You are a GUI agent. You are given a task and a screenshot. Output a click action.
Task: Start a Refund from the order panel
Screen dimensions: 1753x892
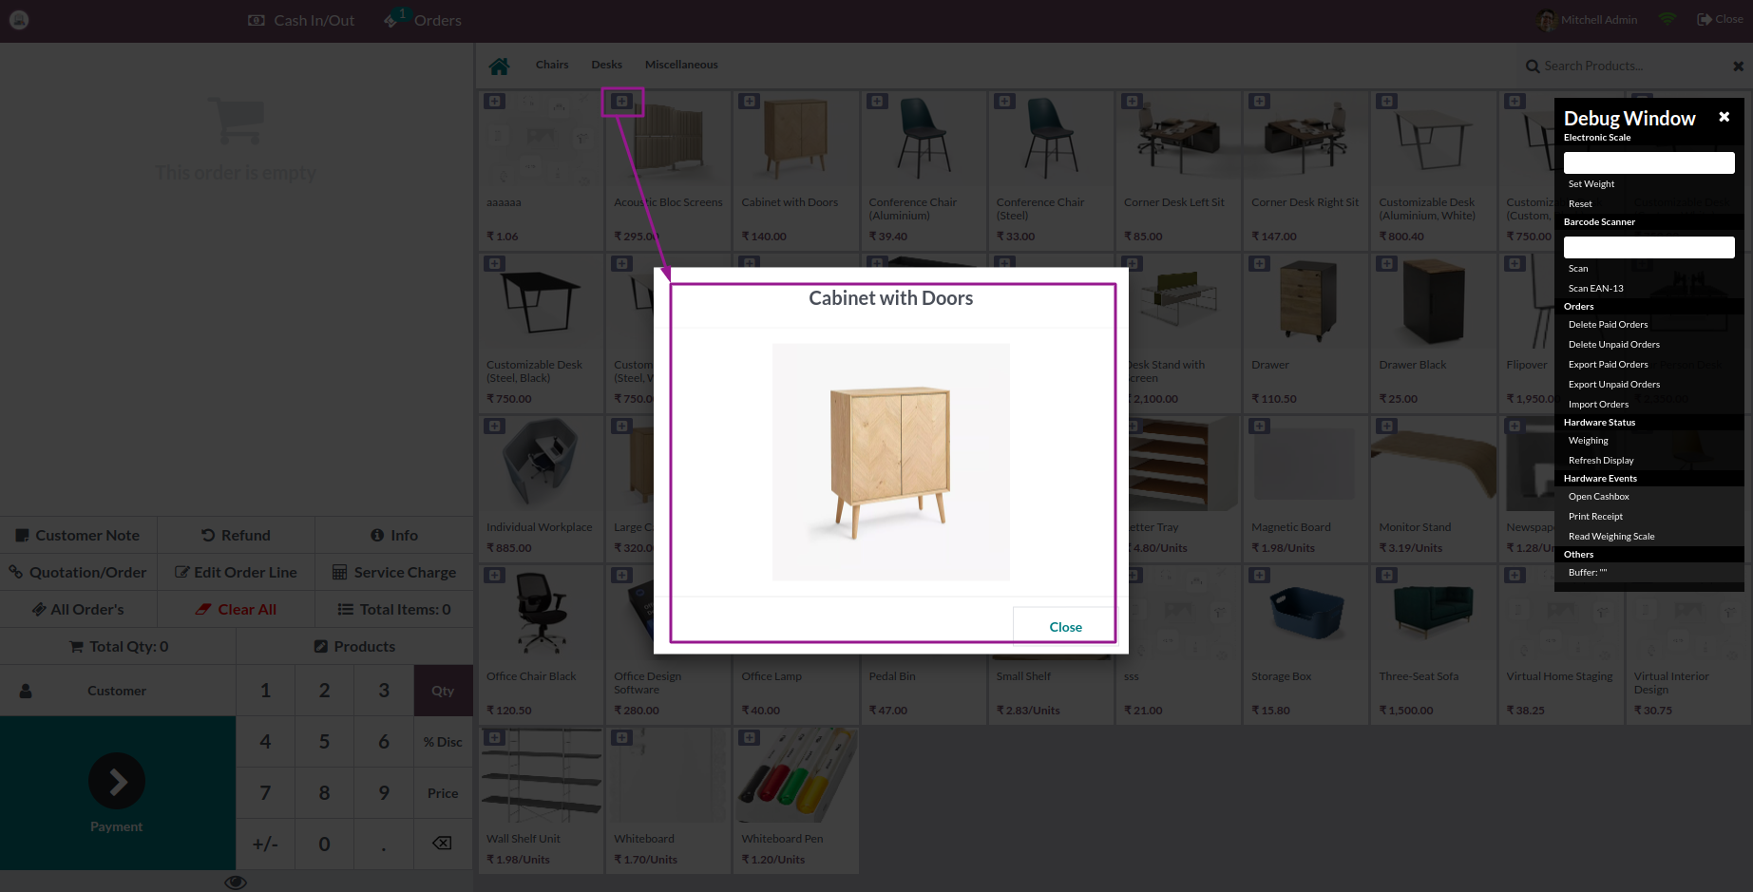[x=236, y=535]
